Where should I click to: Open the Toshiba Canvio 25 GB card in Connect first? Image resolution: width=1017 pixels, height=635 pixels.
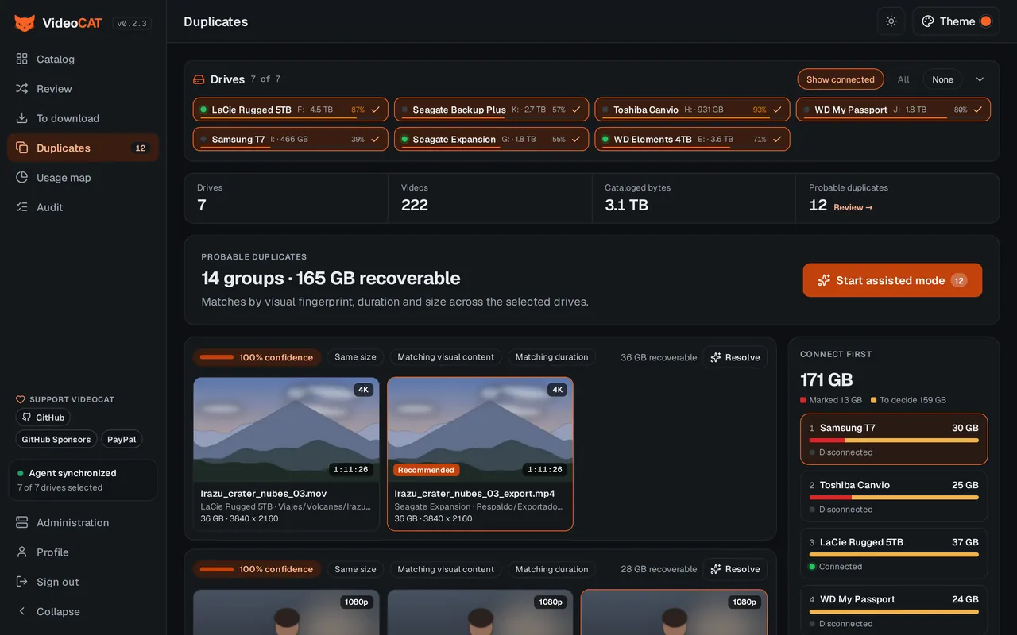pos(894,496)
